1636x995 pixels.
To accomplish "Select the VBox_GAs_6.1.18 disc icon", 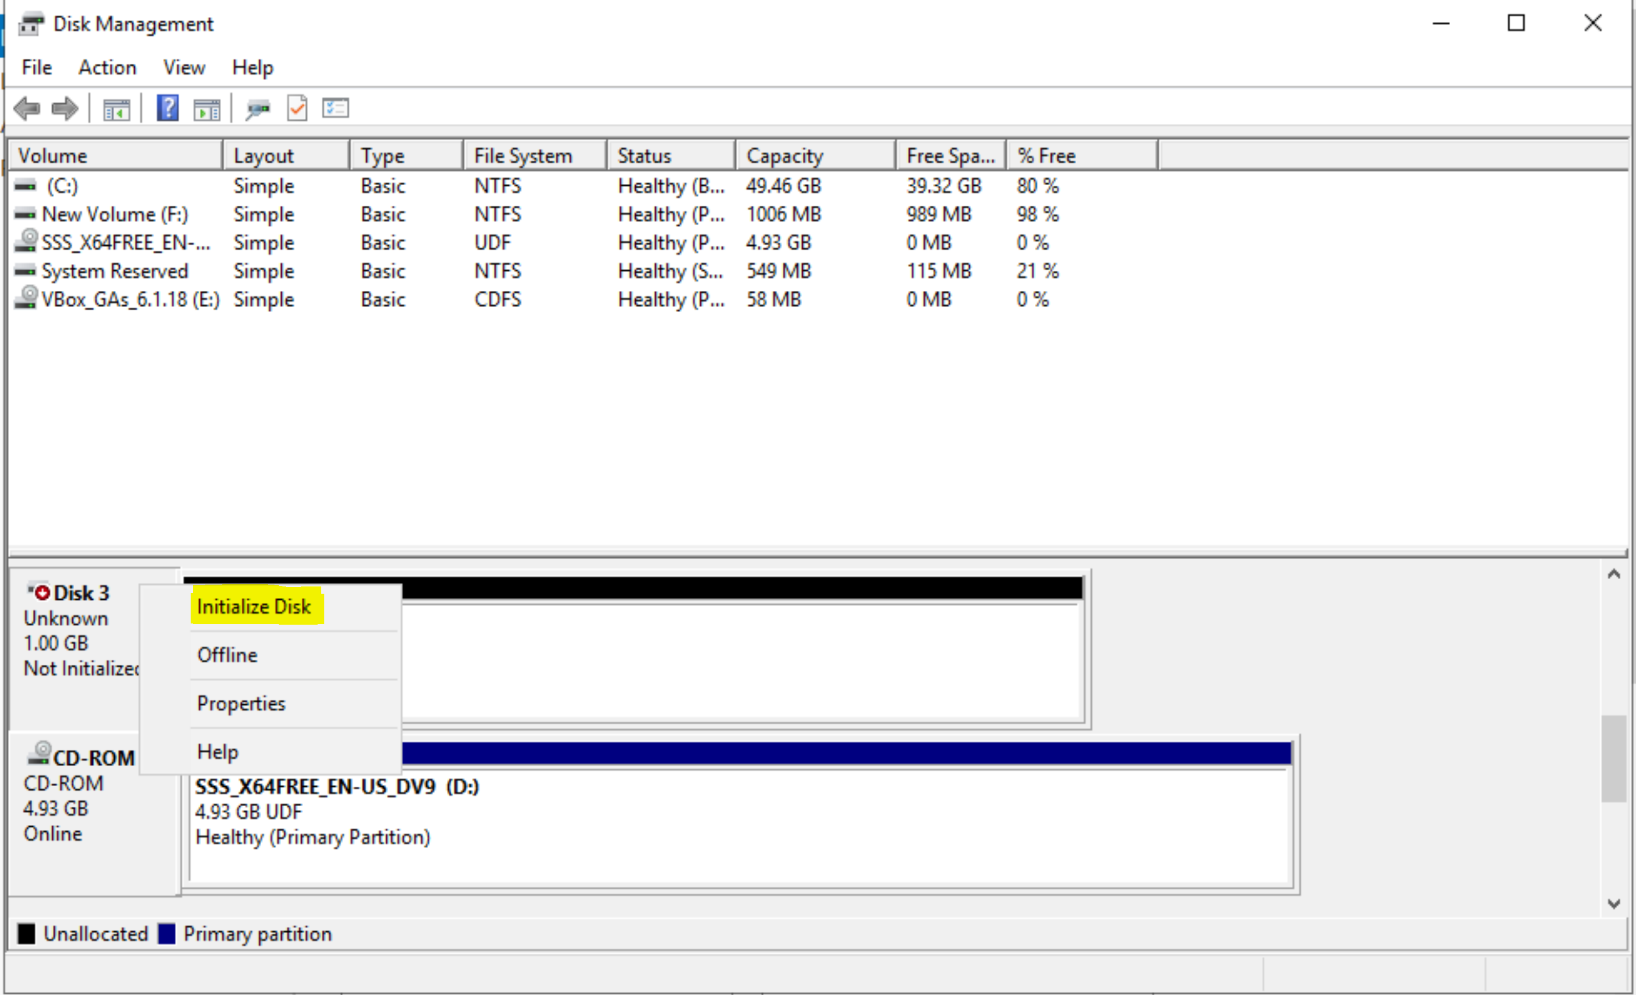I will pyautogui.click(x=27, y=297).
